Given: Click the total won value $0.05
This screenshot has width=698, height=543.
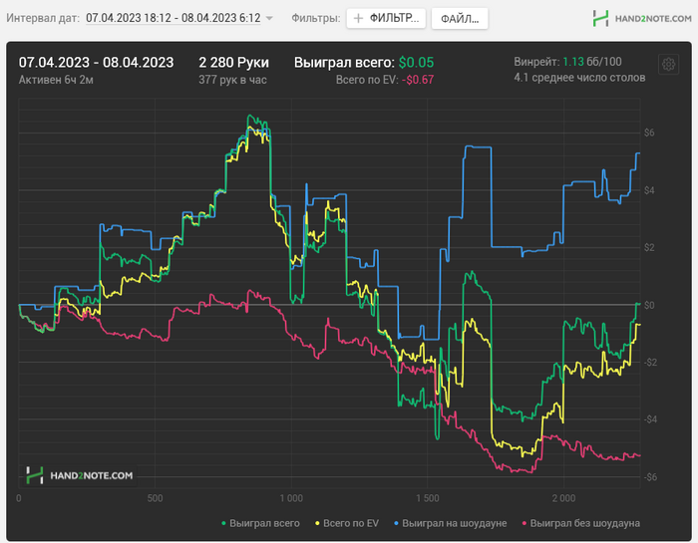Looking at the screenshot, I should 416,62.
